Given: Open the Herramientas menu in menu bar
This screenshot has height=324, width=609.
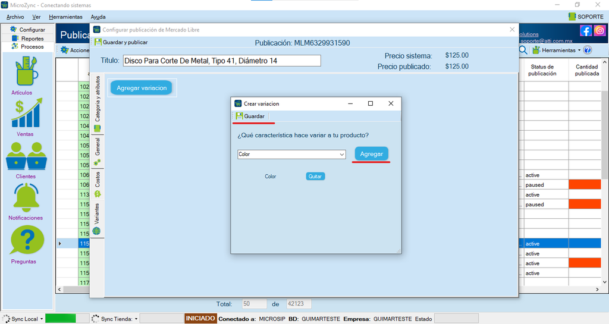Looking at the screenshot, I should click(x=65, y=17).
